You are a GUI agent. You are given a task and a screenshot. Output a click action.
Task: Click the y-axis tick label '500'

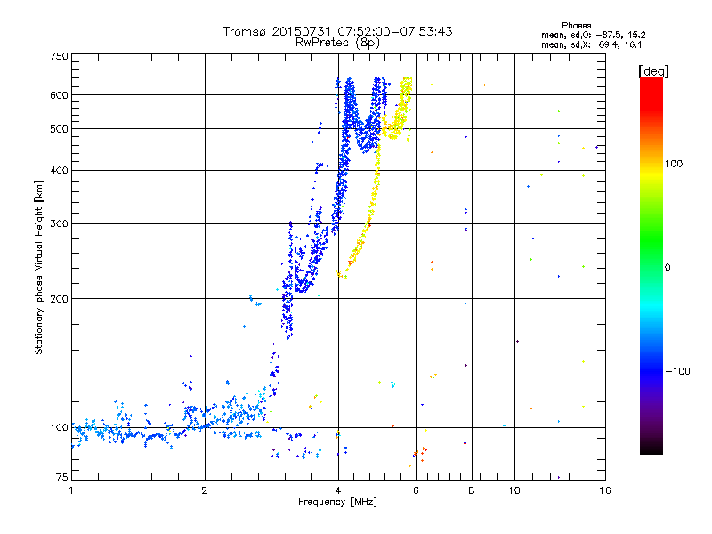click(59, 129)
